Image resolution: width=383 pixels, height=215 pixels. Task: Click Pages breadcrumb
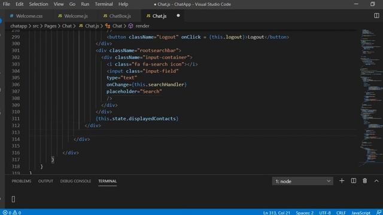tap(50, 26)
